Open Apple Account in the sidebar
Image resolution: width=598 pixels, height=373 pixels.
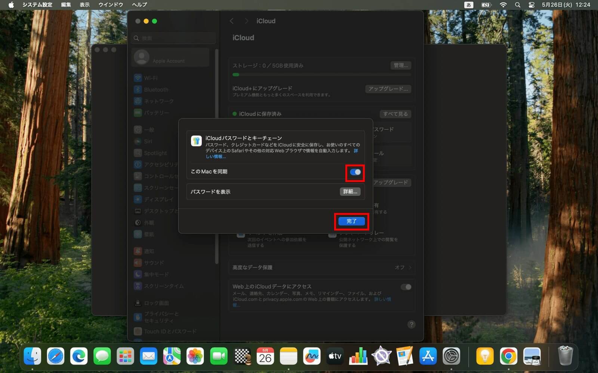[x=170, y=57]
